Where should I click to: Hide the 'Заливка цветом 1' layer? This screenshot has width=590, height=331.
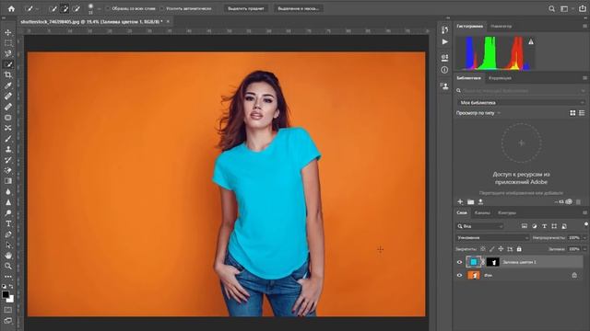click(459, 262)
